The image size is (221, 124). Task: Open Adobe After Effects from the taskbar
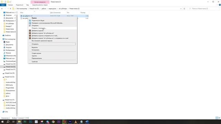[59, 122]
